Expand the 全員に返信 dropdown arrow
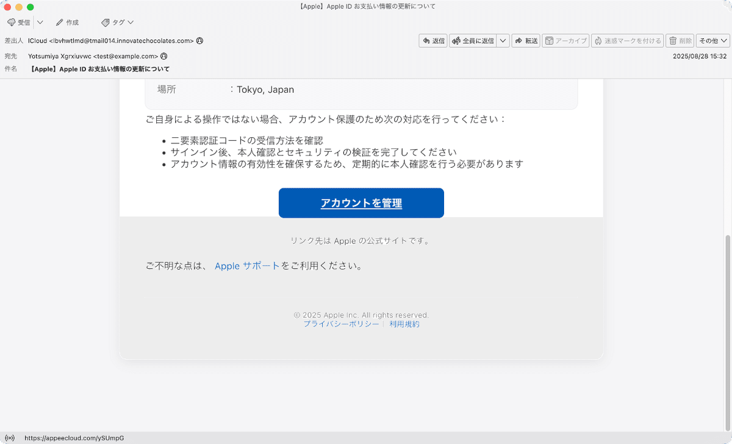 point(503,41)
